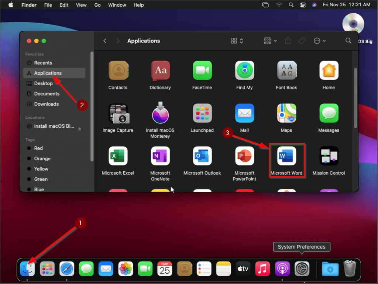Click the Finder icon in the Dock
The image size is (378, 284).
[27, 268]
